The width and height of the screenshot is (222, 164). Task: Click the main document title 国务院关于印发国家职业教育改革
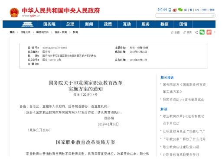(x=85, y=83)
